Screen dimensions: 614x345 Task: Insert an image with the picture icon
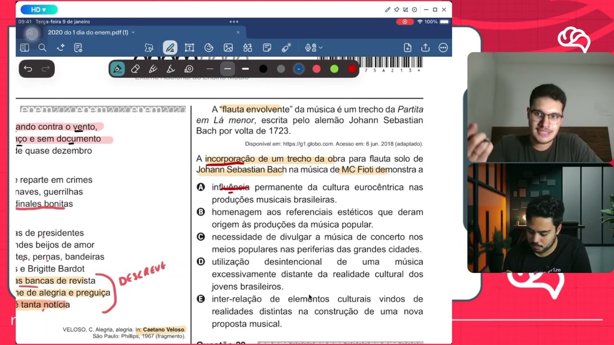tap(228, 47)
